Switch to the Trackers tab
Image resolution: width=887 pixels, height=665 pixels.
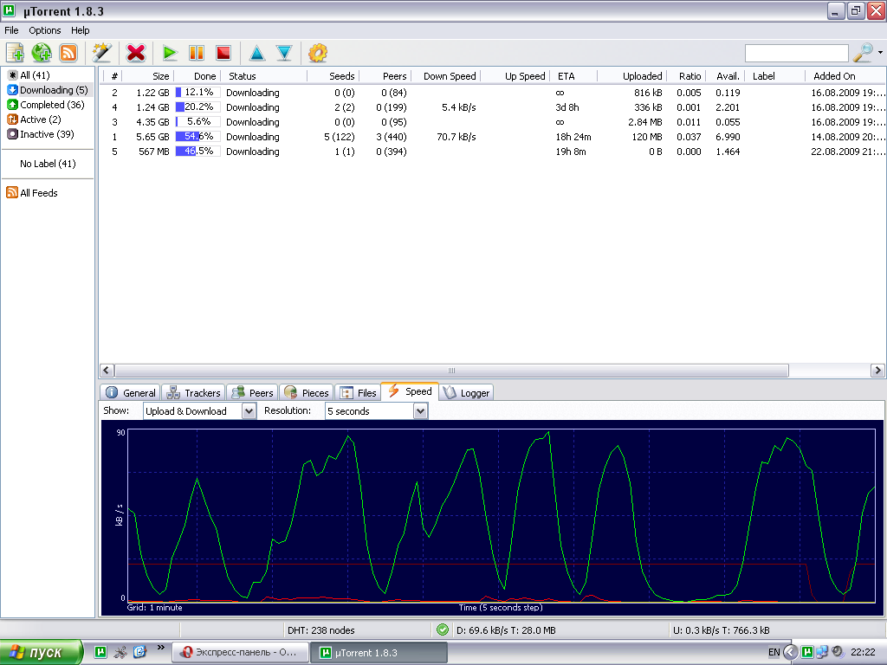pos(194,392)
